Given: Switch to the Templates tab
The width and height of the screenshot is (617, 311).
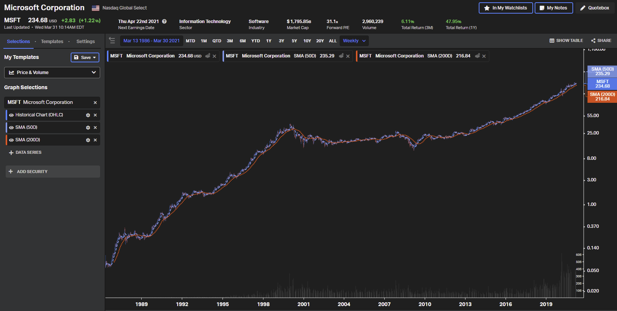Looking at the screenshot, I should (x=52, y=42).
